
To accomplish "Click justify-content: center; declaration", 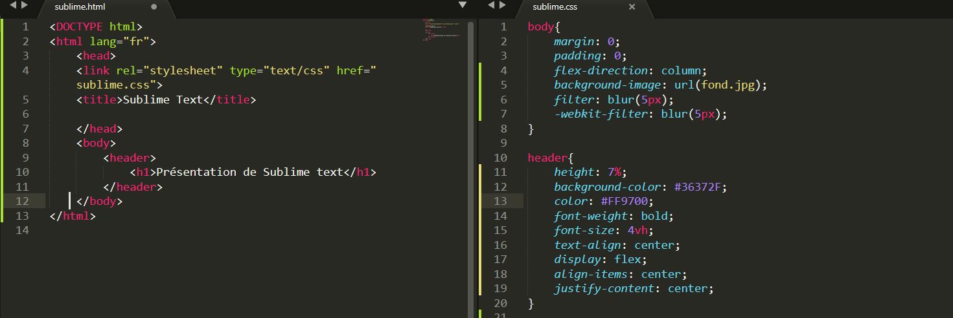I will [x=634, y=288].
